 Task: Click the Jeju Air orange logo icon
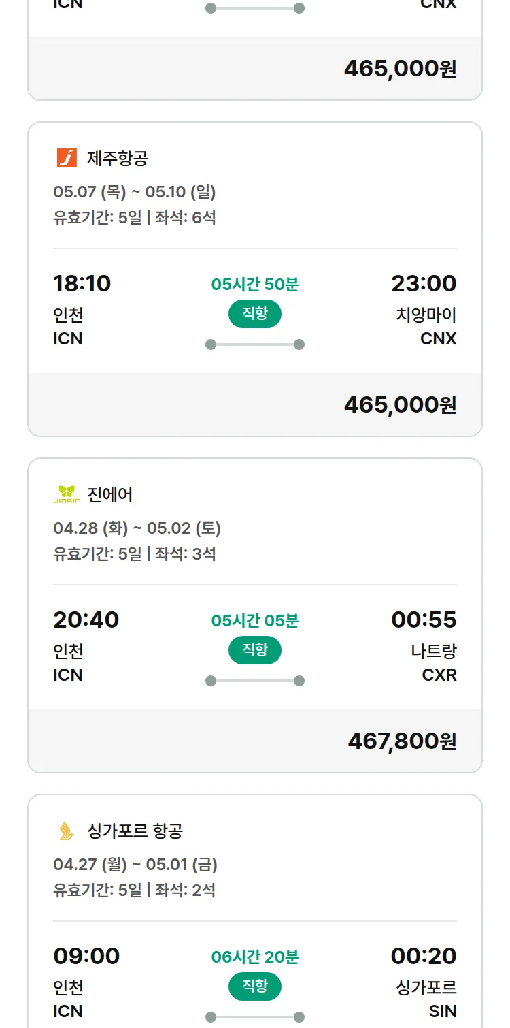tap(67, 159)
